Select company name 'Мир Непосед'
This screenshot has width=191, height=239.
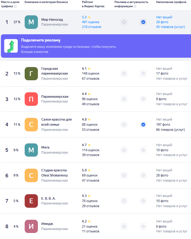tap(52, 20)
